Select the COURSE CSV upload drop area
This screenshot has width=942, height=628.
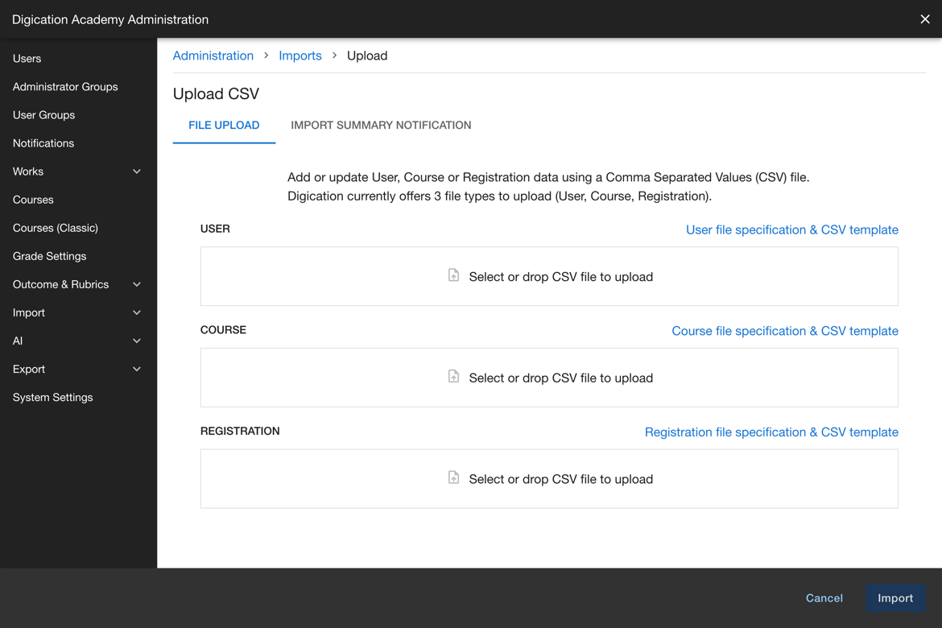549,378
